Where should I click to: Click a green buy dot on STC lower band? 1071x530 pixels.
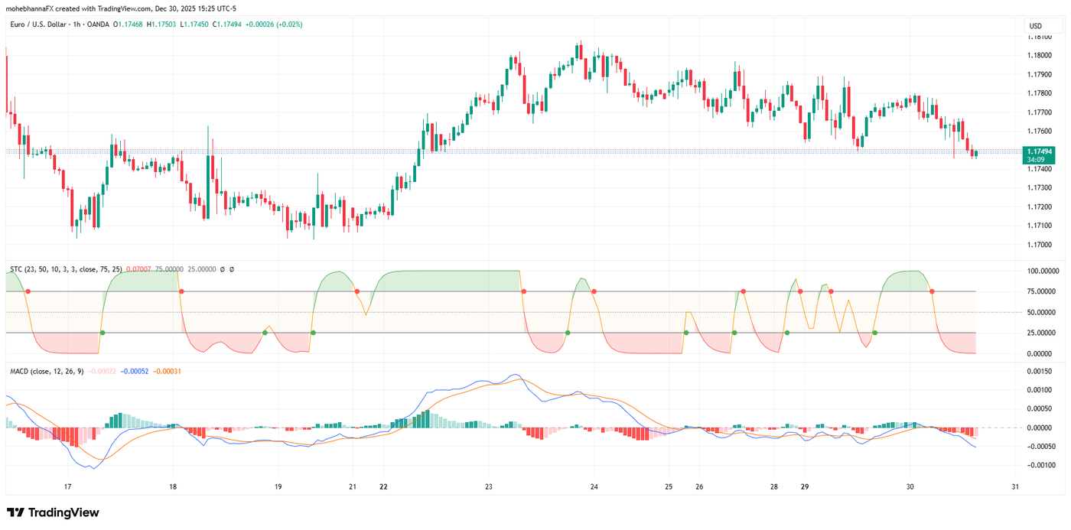point(103,333)
